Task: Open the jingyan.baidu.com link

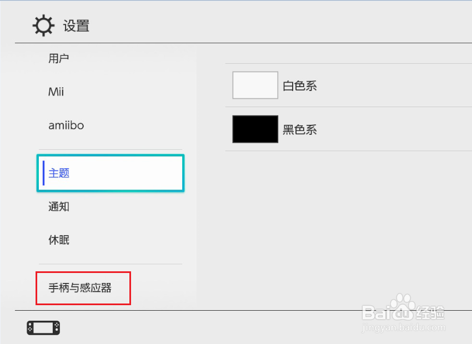Action: (402, 328)
